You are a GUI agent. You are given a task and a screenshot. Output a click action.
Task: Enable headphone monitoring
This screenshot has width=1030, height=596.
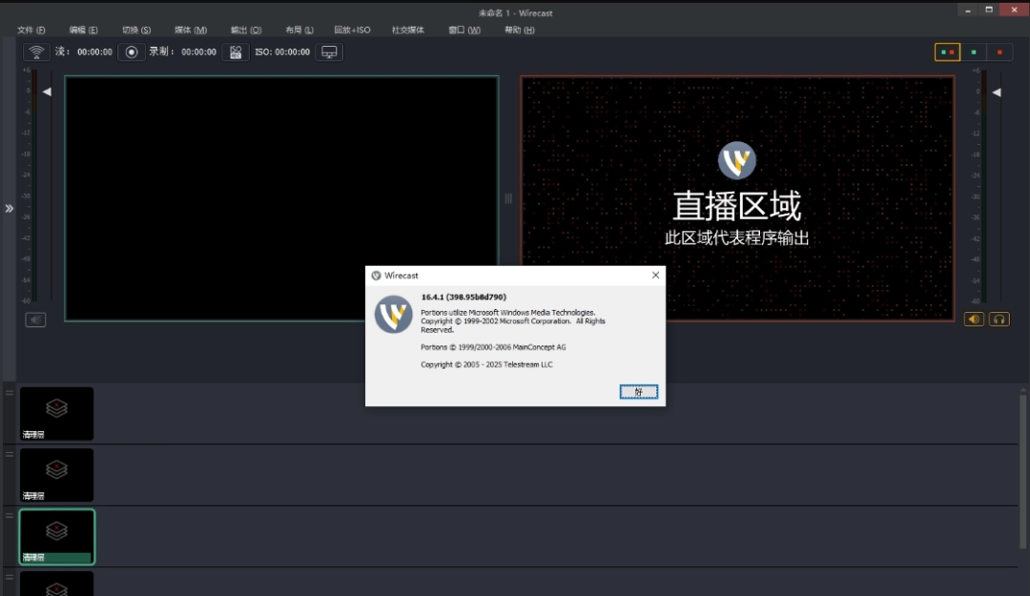pyautogui.click(x=999, y=319)
